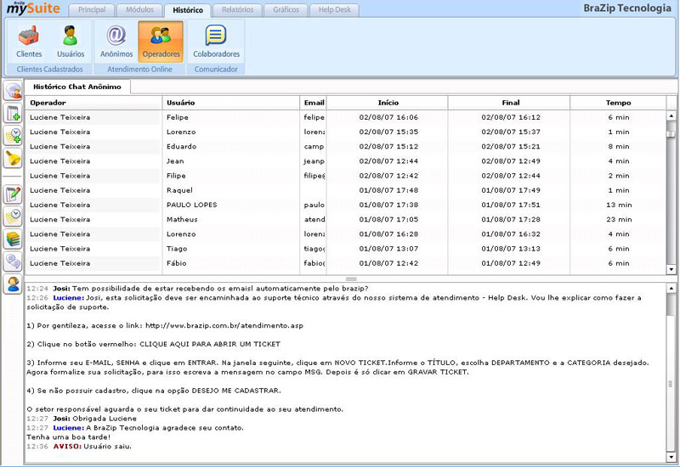Click the headset operator sidebar icon
This screenshot has height=467, width=680.
pos(13,284)
